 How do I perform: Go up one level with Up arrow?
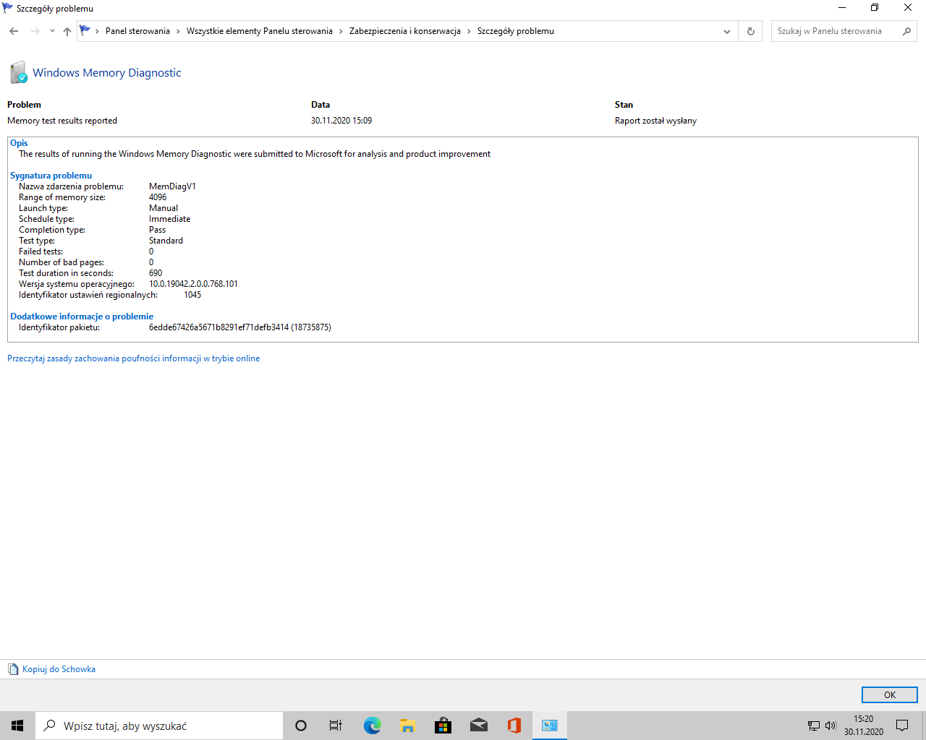click(x=67, y=31)
